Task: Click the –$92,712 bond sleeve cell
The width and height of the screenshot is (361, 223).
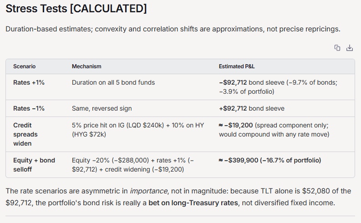Action: [278, 87]
